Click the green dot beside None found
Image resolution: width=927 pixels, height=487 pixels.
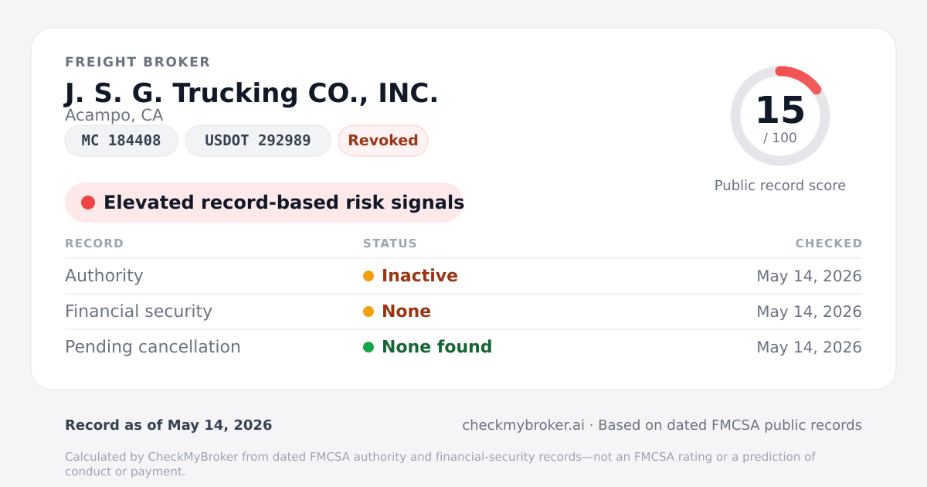click(x=368, y=347)
